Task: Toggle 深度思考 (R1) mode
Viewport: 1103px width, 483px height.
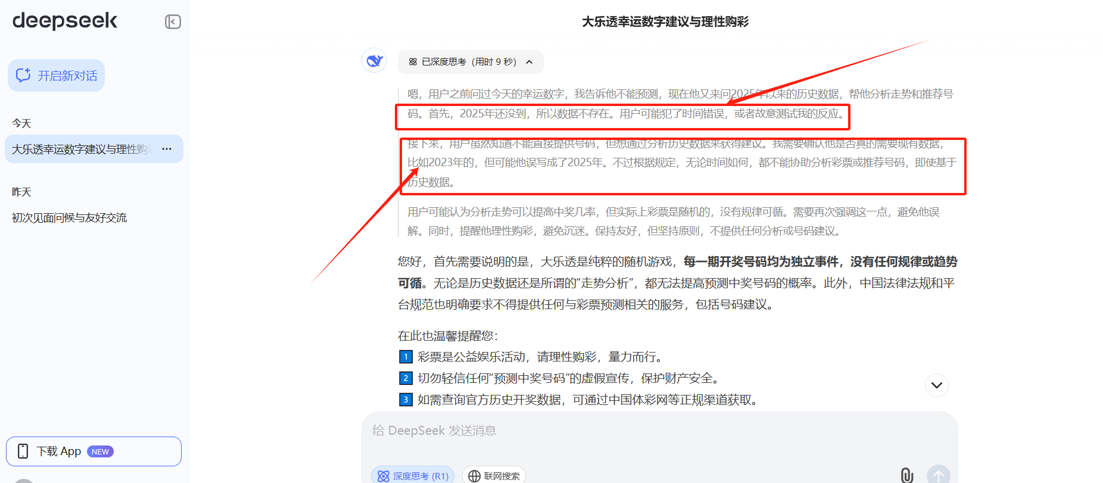Action: 413,476
